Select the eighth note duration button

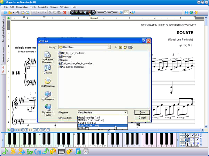point(188,140)
